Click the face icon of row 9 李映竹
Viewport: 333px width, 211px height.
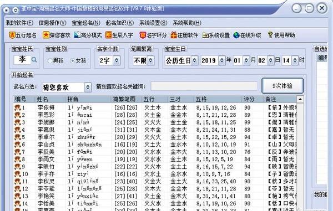tap(18, 167)
